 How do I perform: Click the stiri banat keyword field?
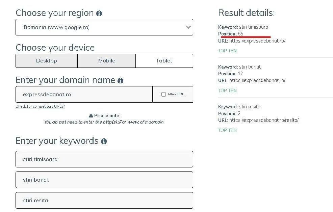(104, 180)
